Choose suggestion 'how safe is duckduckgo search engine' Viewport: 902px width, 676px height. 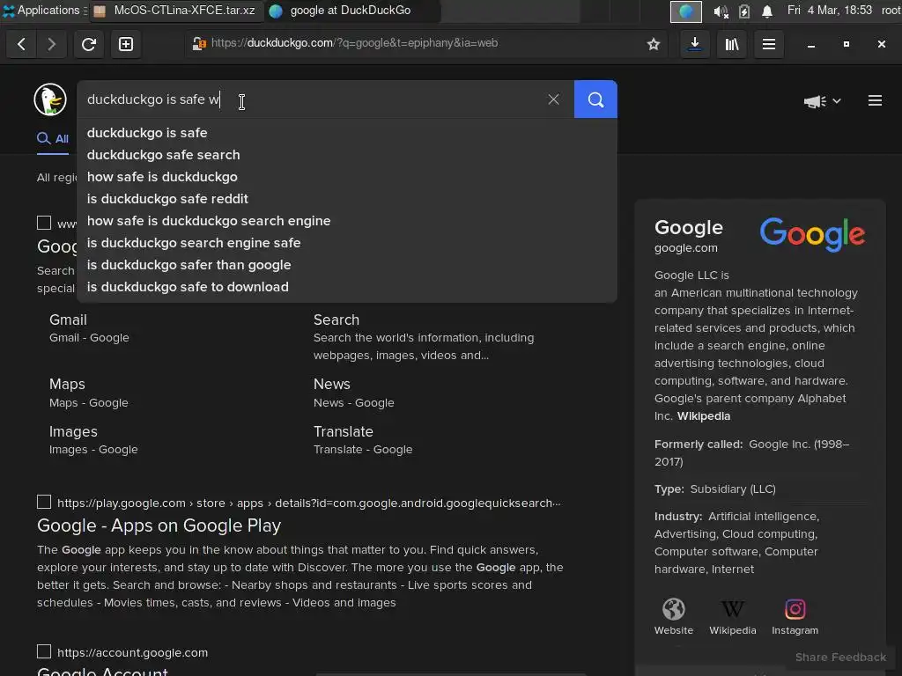coord(347,221)
